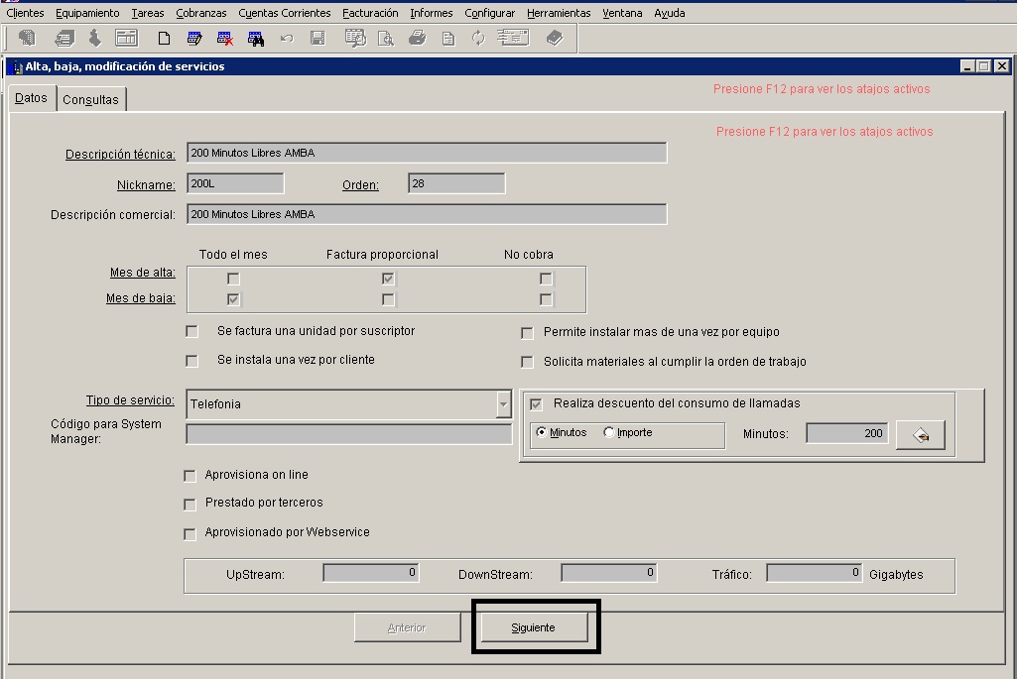This screenshot has height=679, width=1017.
Task: Click the printer toolbar icon
Action: (418, 39)
